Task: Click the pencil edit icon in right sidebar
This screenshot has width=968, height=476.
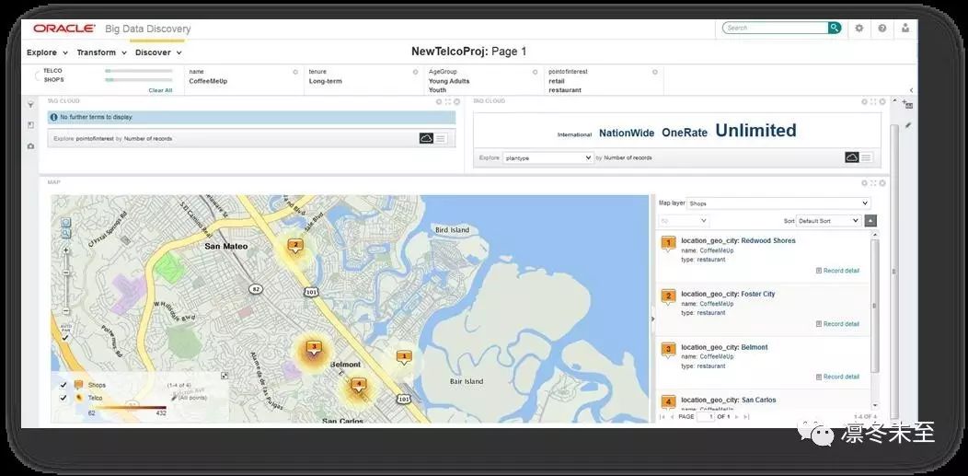Action: pos(907,124)
